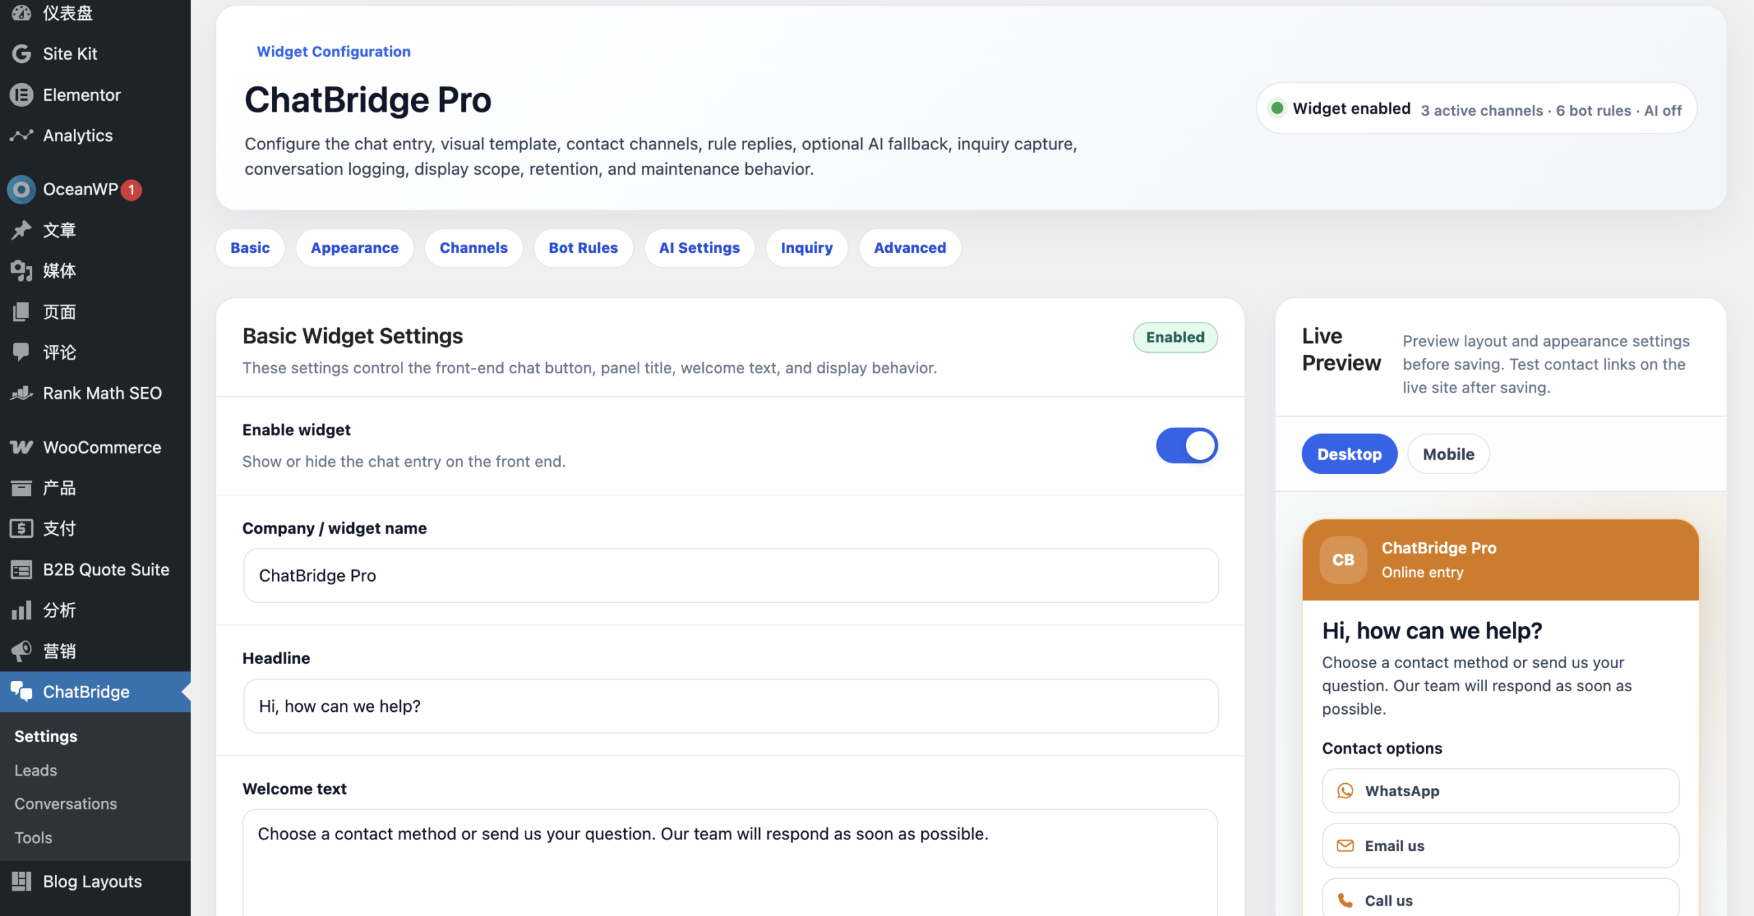Click the Company / widget name field
The height and width of the screenshot is (916, 1754).
click(731, 575)
